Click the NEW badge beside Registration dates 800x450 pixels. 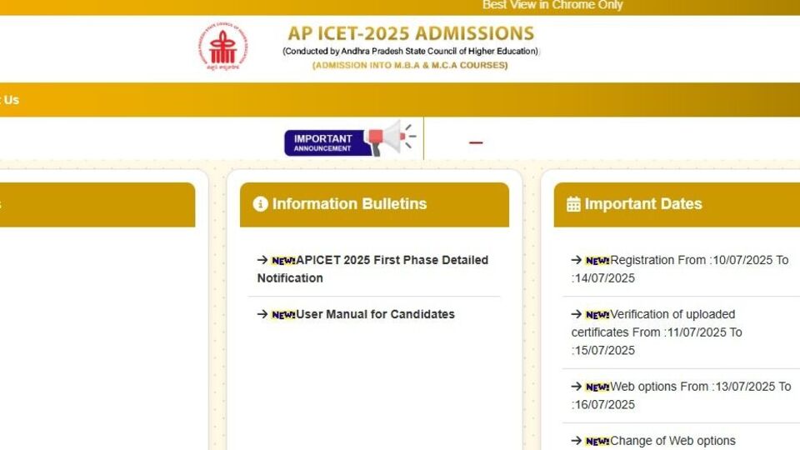(x=597, y=260)
